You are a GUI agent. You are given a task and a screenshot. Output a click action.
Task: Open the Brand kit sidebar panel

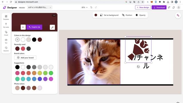[x=6, y=49]
